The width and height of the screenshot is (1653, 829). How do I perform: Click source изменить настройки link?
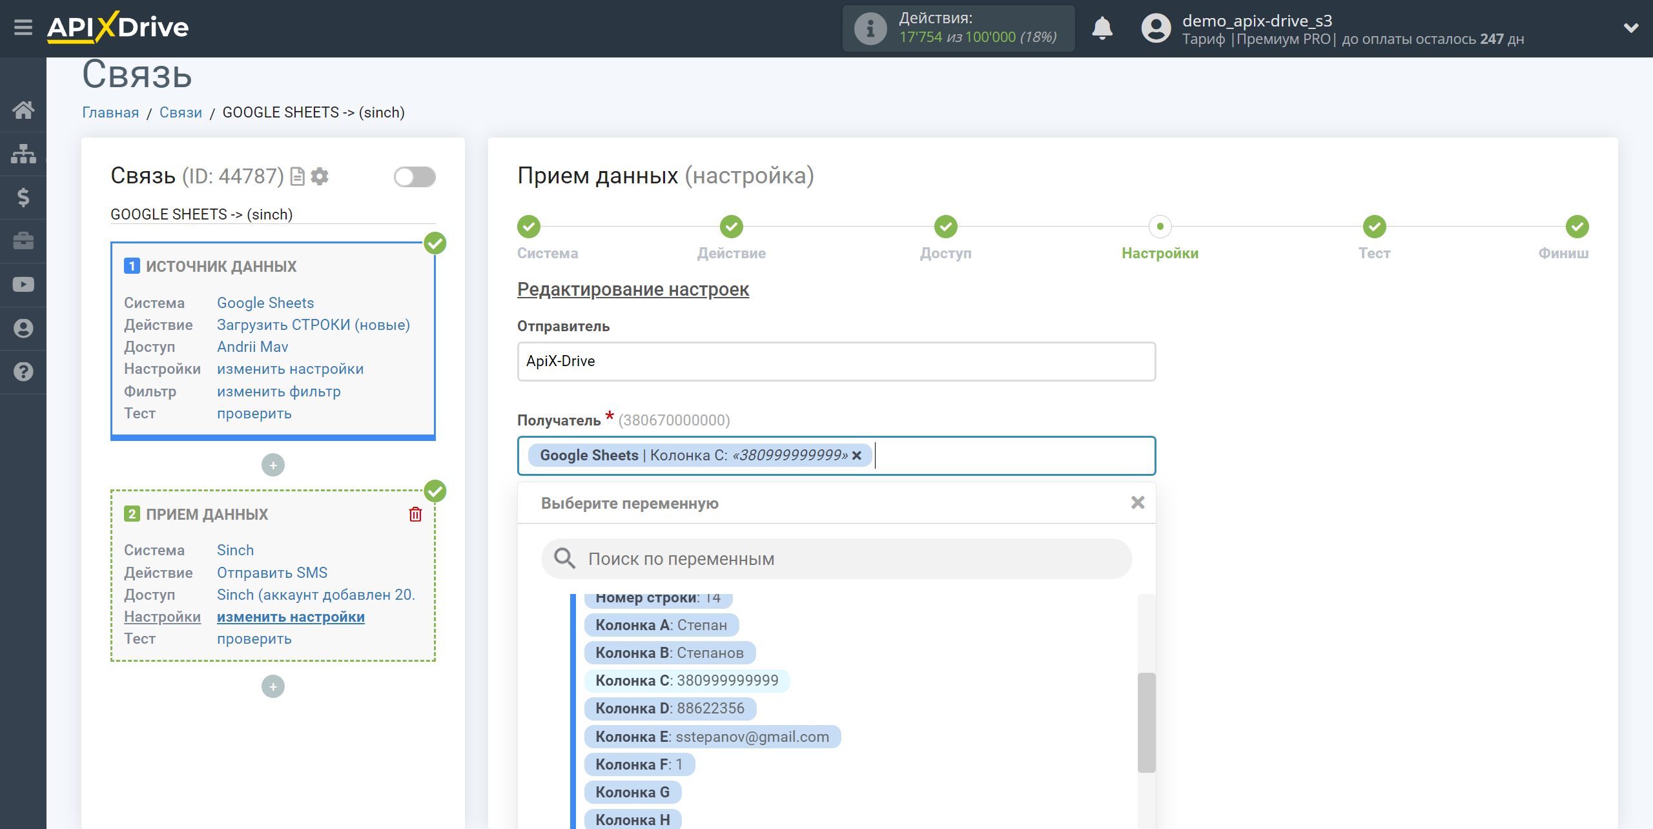[x=290, y=369]
